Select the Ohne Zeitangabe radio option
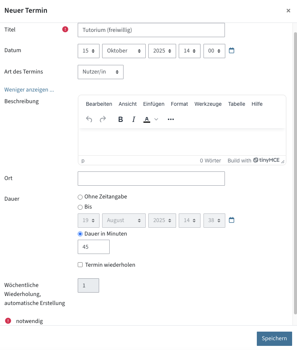Screen dimensions: 297x350 pos(80,197)
